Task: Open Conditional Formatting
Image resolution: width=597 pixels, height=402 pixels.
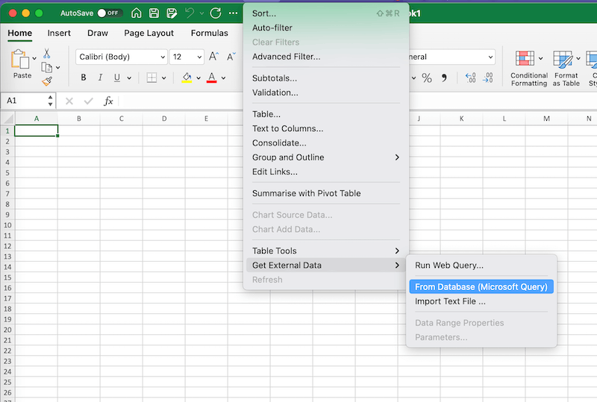Action: 529,69
